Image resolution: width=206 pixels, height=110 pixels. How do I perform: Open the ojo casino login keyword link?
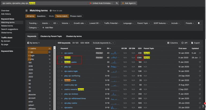coord(71,71)
